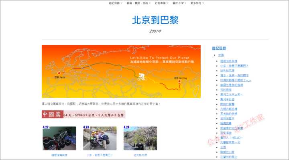Open the 西安漫遊 sidebar link
This screenshot has height=160, width=289.
tap(226, 133)
